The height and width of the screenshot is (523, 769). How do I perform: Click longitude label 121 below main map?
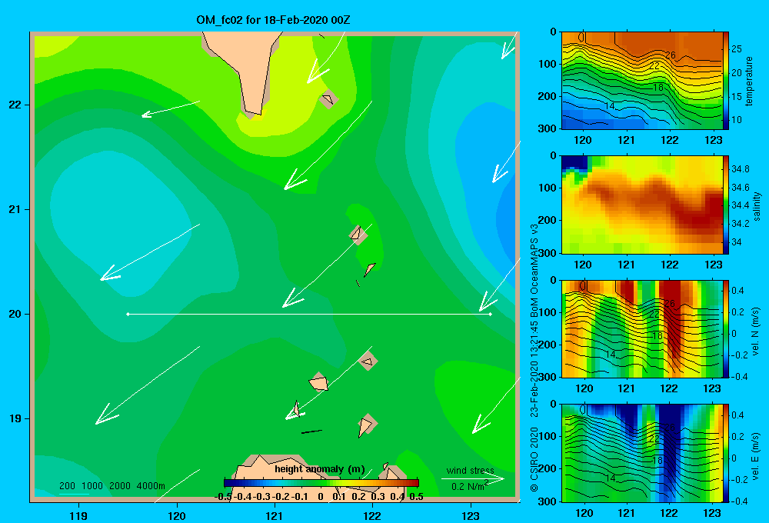click(275, 516)
